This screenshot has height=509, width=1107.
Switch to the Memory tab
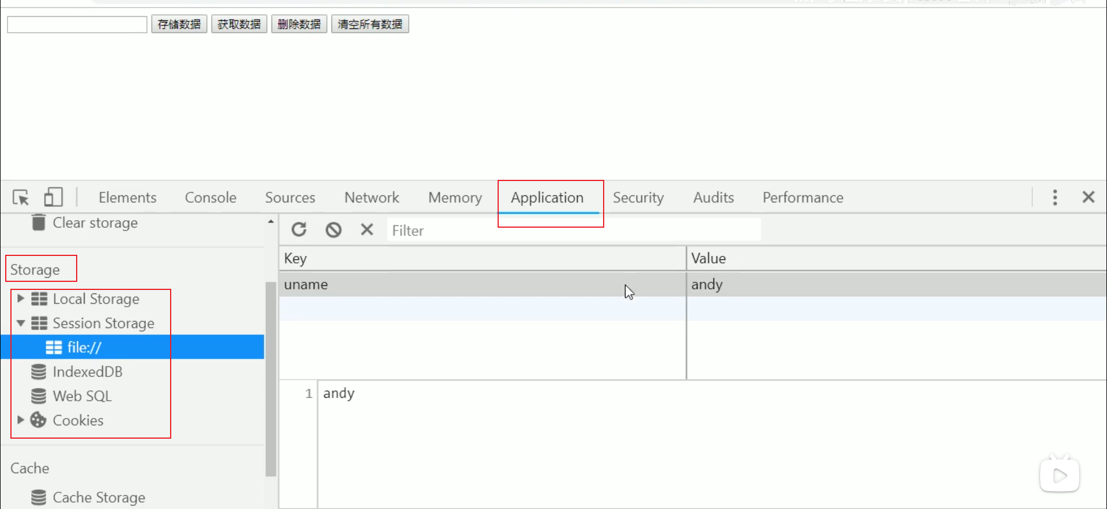(x=455, y=198)
